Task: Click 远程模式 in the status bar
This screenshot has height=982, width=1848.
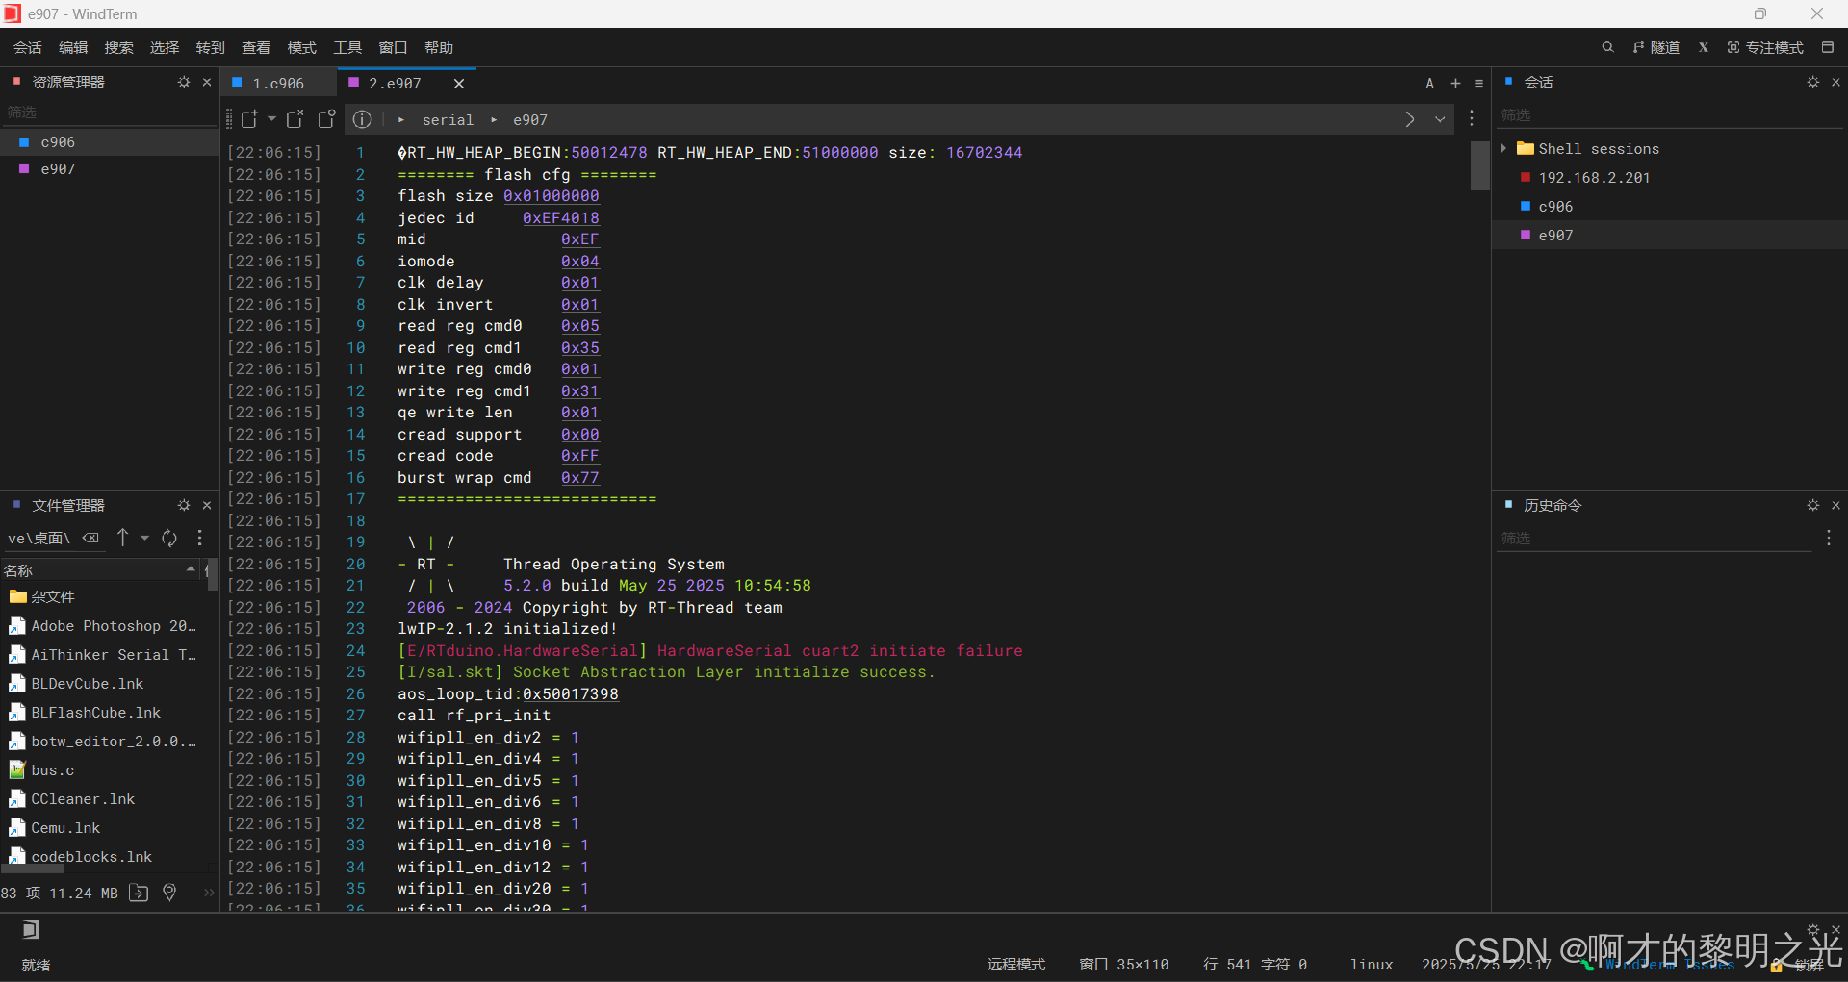Action: click(x=1016, y=964)
